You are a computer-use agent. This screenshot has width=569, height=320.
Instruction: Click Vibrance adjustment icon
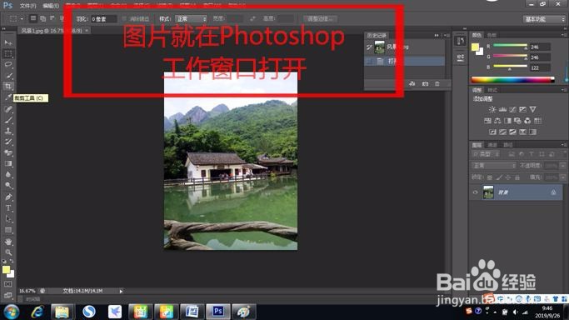(532, 109)
